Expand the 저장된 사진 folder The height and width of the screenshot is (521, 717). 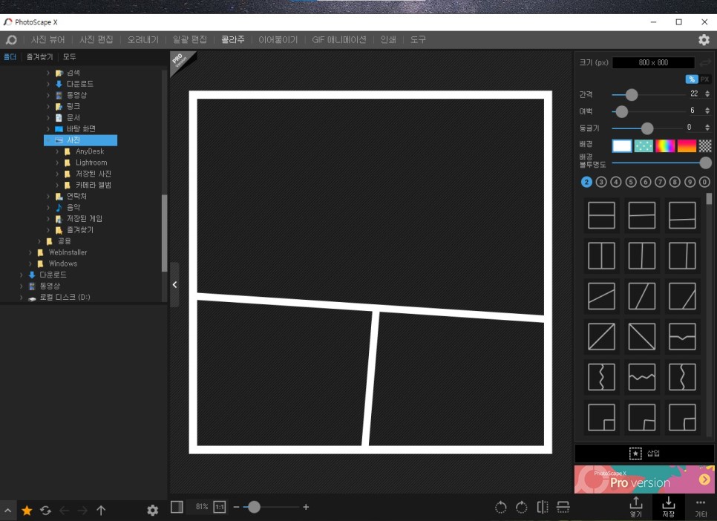click(57, 174)
